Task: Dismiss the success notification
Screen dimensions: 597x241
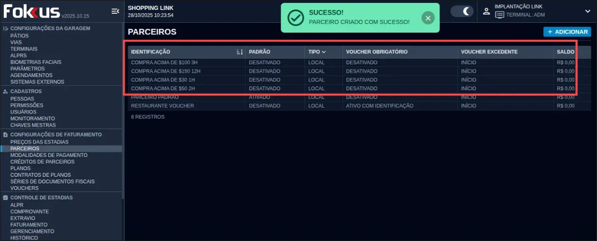Action: (428, 18)
